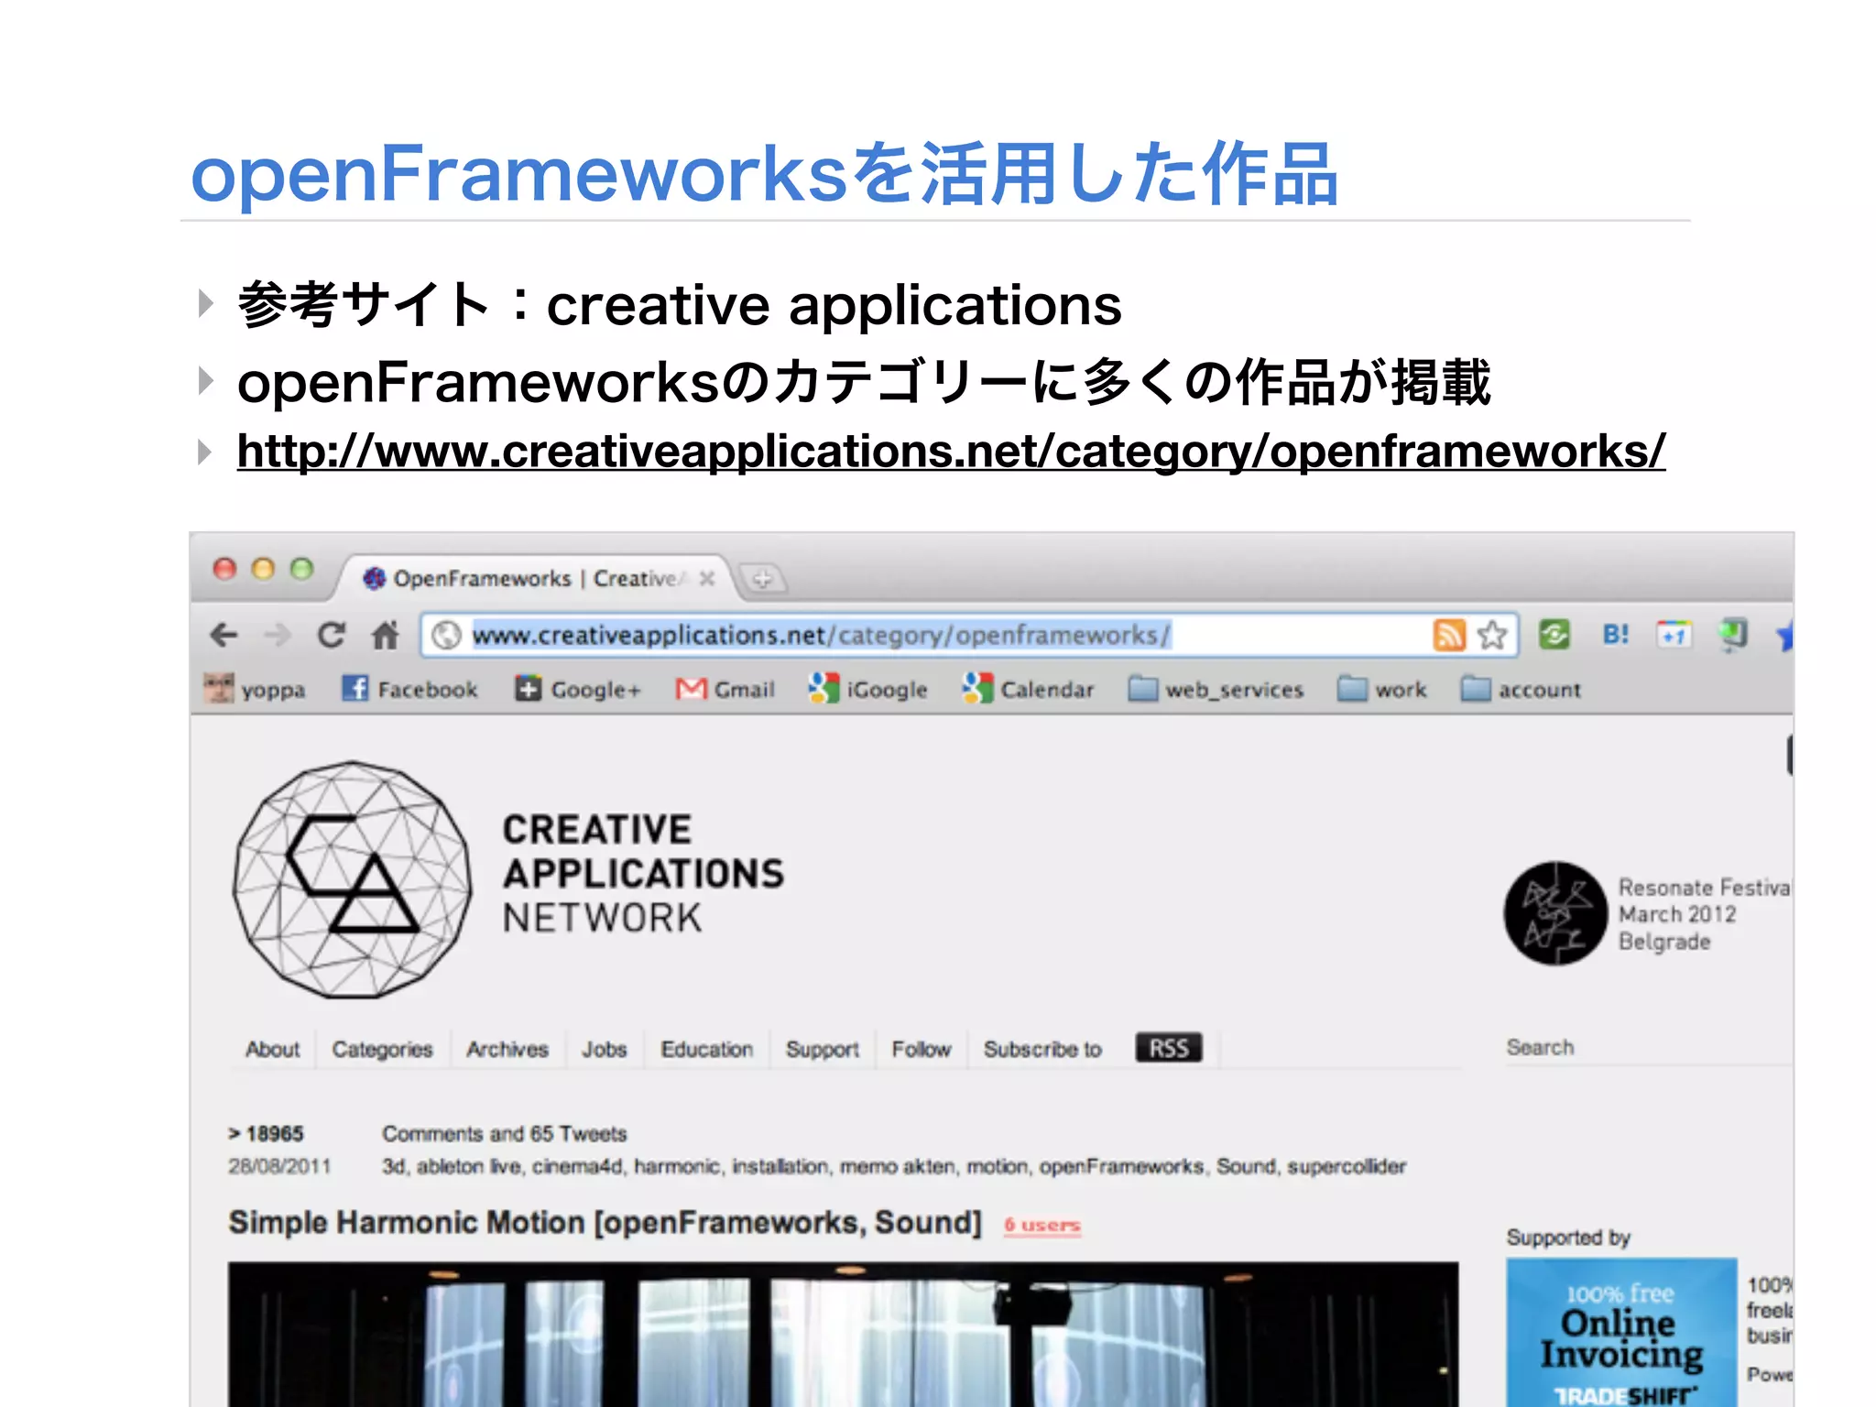Open the Facebook bookmark
This screenshot has width=1876, height=1407.
pos(409,689)
